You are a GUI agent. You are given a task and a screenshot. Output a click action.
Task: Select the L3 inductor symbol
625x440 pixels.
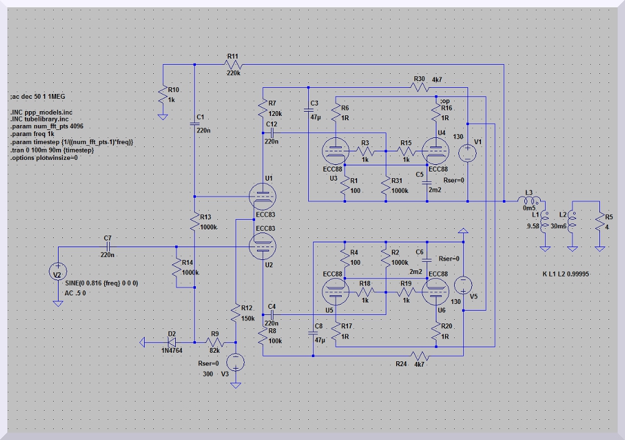point(529,201)
